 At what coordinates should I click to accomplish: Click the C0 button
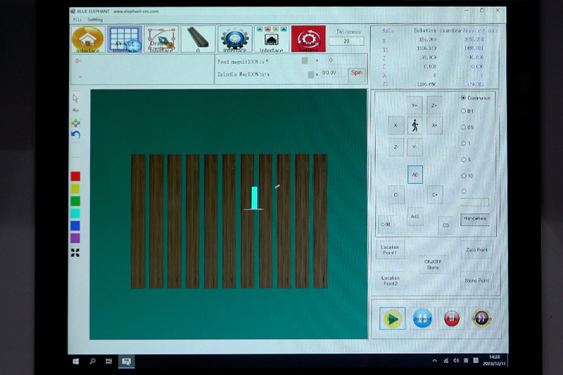[446, 225]
